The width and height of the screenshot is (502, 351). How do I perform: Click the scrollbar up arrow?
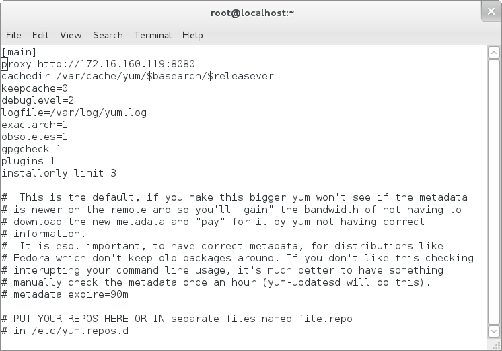(x=494, y=53)
